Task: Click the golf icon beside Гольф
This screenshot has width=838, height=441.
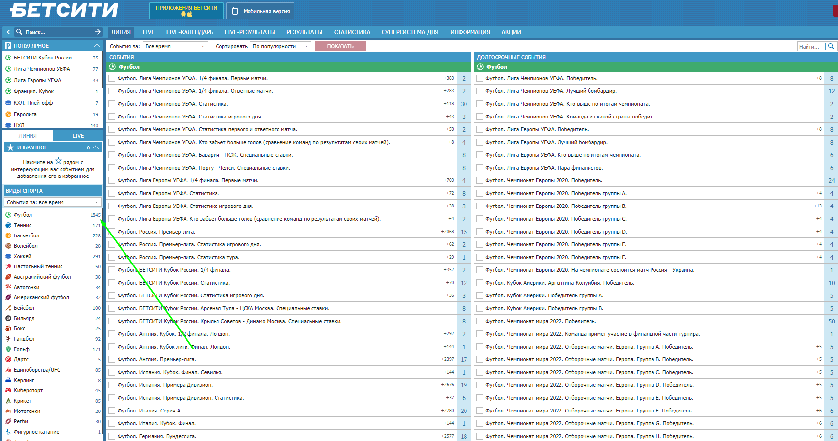Action: 8,349
